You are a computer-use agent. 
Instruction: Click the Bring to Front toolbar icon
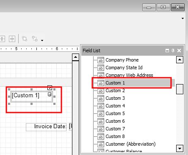[25, 39]
